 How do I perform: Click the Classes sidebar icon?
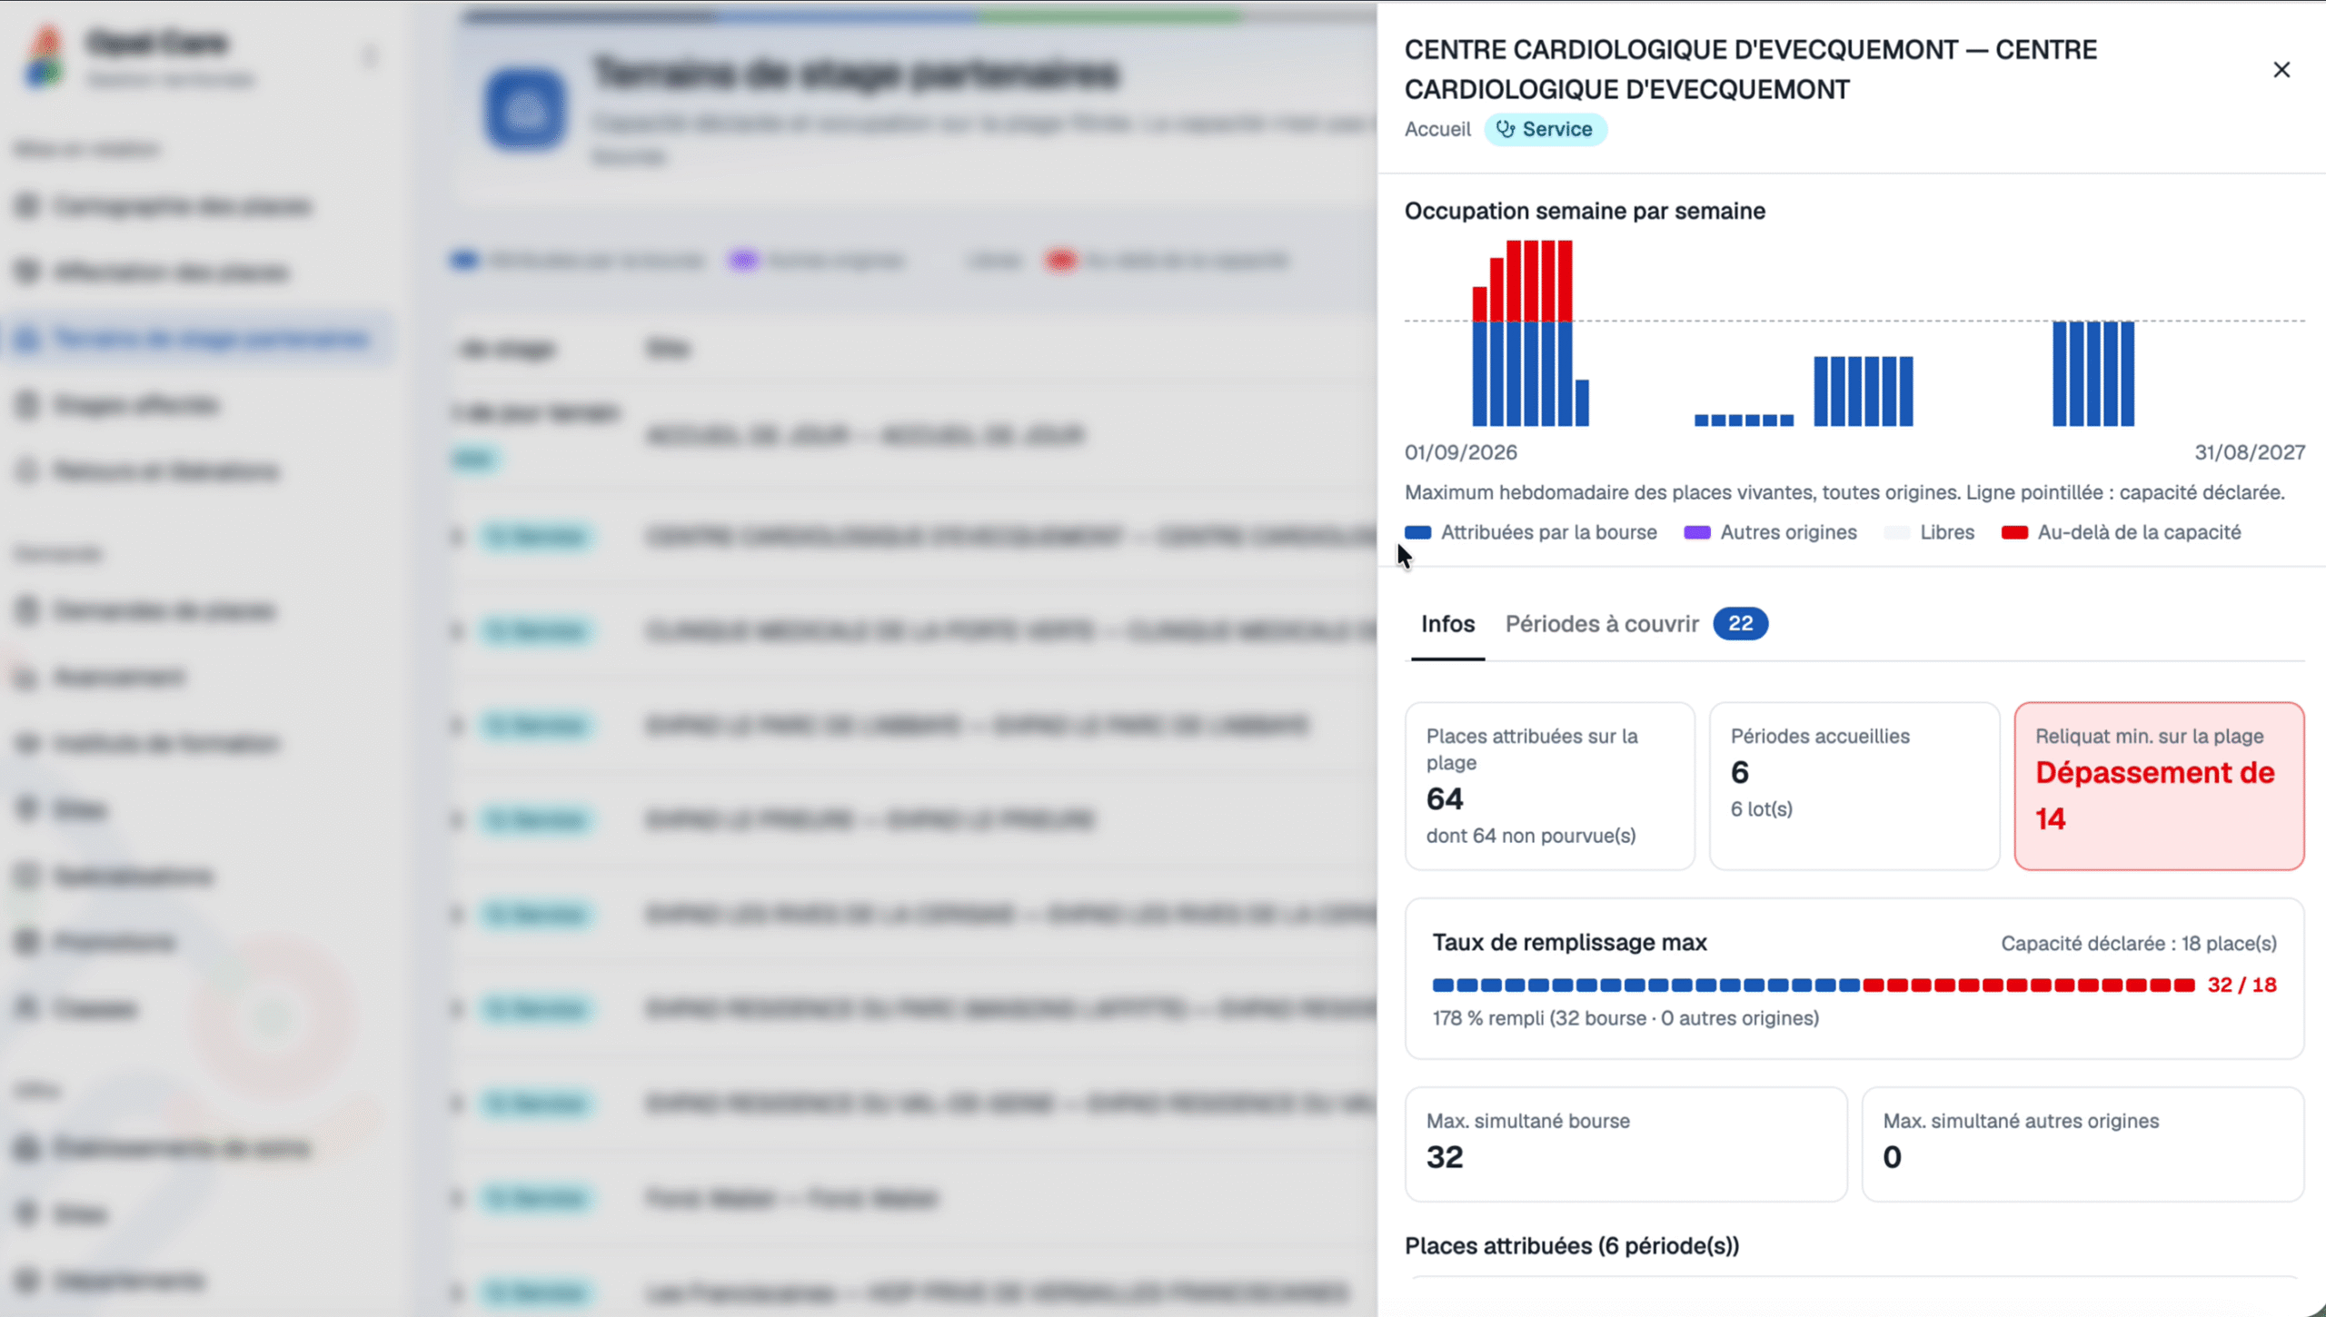pyautogui.click(x=27, y=1008)
